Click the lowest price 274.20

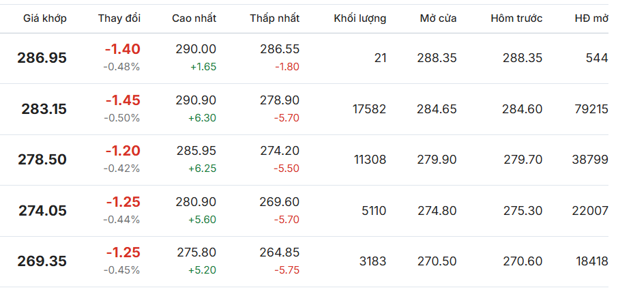tap(280, 151)
